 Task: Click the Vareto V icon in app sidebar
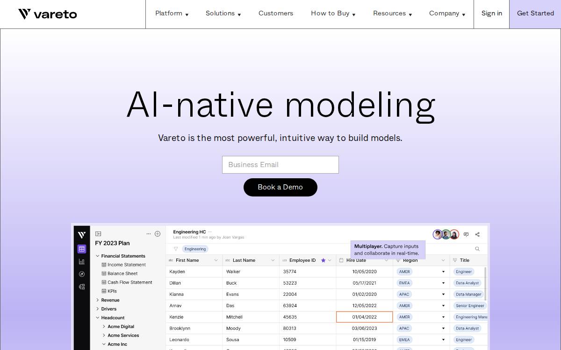click(x=82, y=235)
